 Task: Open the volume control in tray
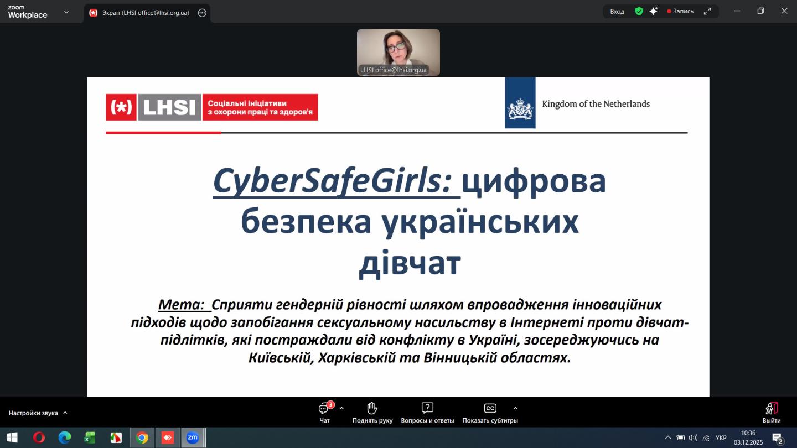[x=693, y=437]
